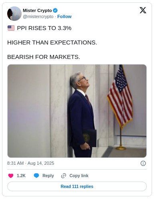
Task: Click the Copy link text
Action: [x=79, y=176]
